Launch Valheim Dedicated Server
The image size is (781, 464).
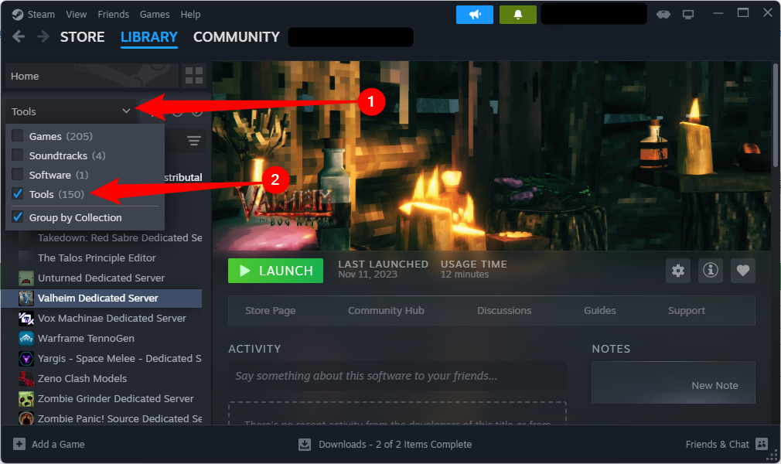(275, 271)
